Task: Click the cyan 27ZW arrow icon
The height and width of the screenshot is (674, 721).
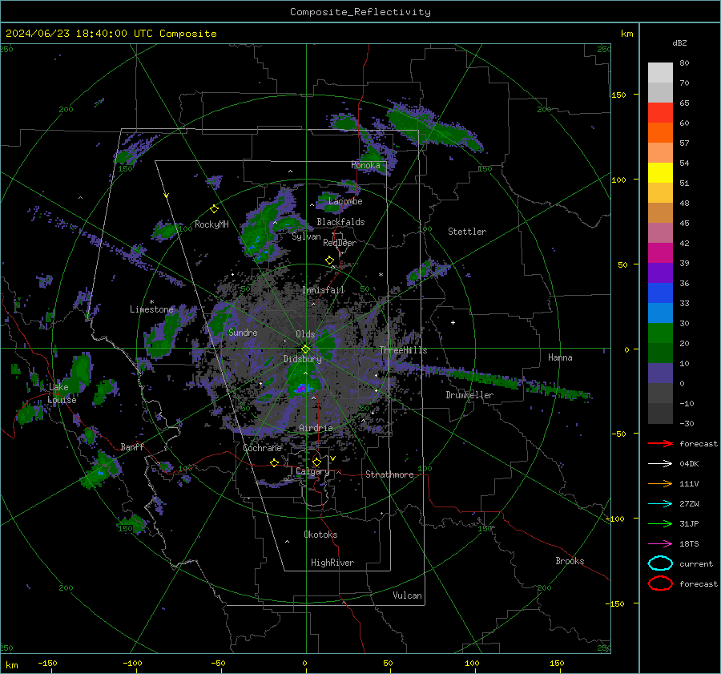Action: [660, 504]
